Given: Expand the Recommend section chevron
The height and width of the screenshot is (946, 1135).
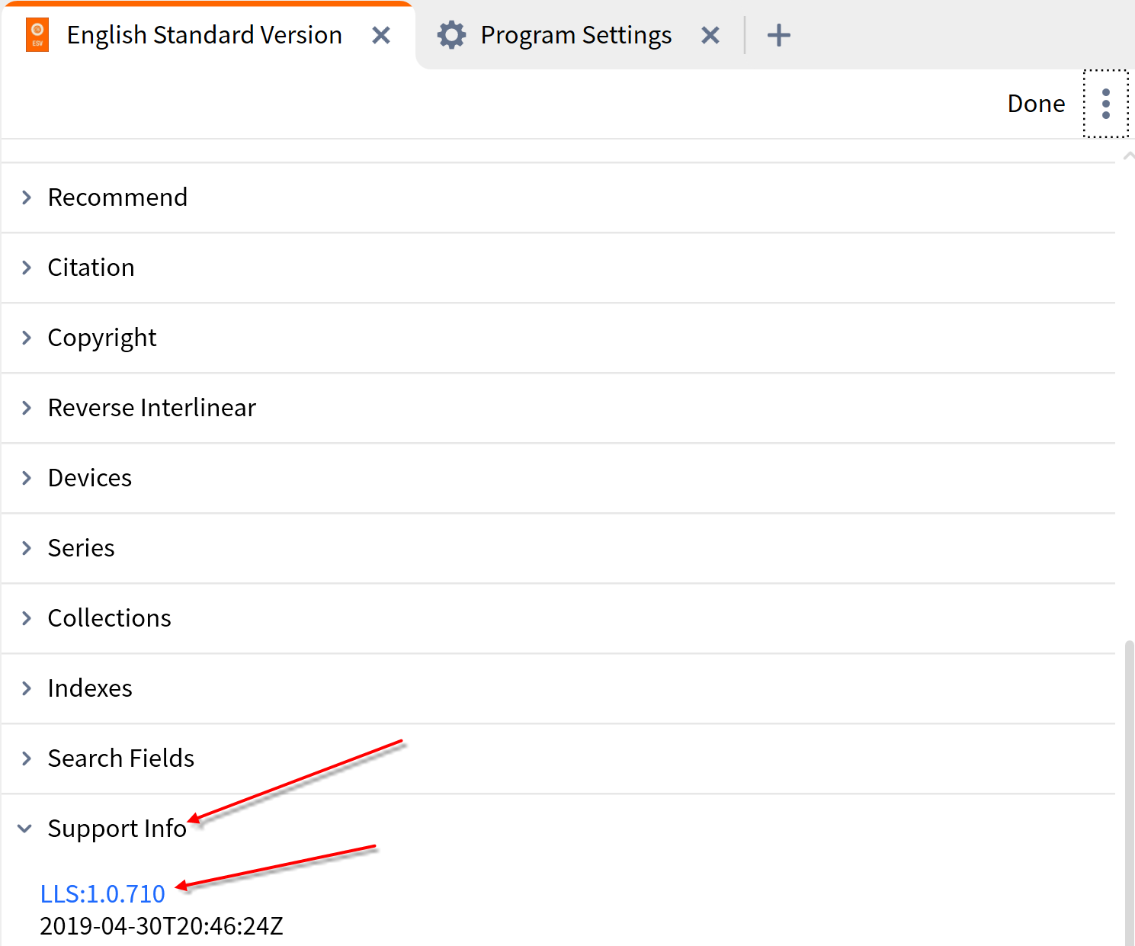Looking at the screenshot, I should click(27, 197).
